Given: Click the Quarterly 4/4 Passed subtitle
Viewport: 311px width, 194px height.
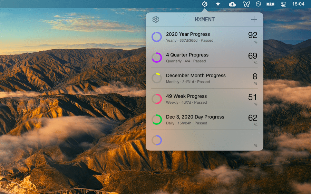Looking at the screenshot, I should pyautogui.click(x=186, y=61).
